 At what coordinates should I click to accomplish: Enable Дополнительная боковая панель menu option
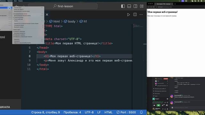click(x=28, y=16)
